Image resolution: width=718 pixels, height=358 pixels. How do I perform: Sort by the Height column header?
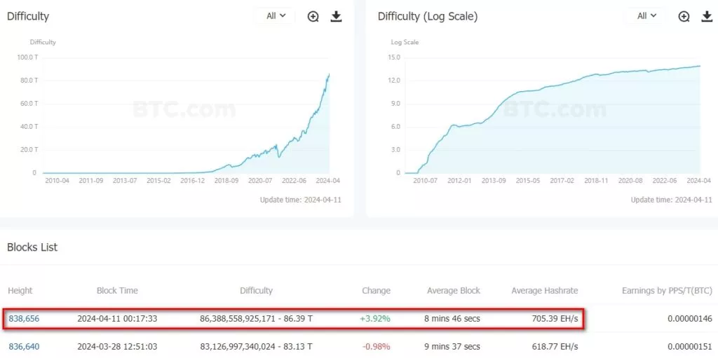(x=20, y=290)
